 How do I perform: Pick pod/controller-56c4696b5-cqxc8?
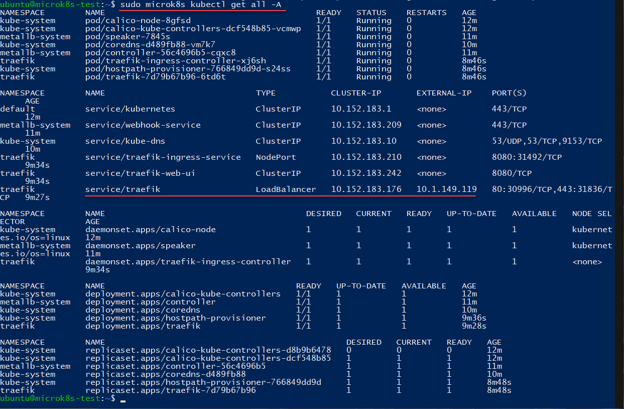click(x=161, y=53)
